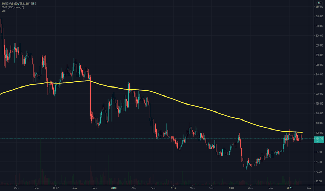The width and height of the screenshot is (325, 191).
Task: Click the 60.00 price scale label
Action: click(319, 162)
